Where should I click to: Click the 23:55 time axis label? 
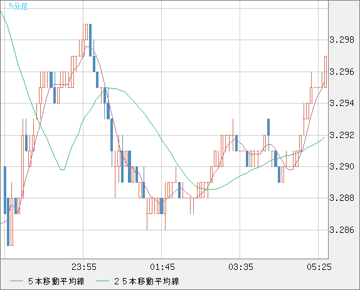(x=84, y=267)
